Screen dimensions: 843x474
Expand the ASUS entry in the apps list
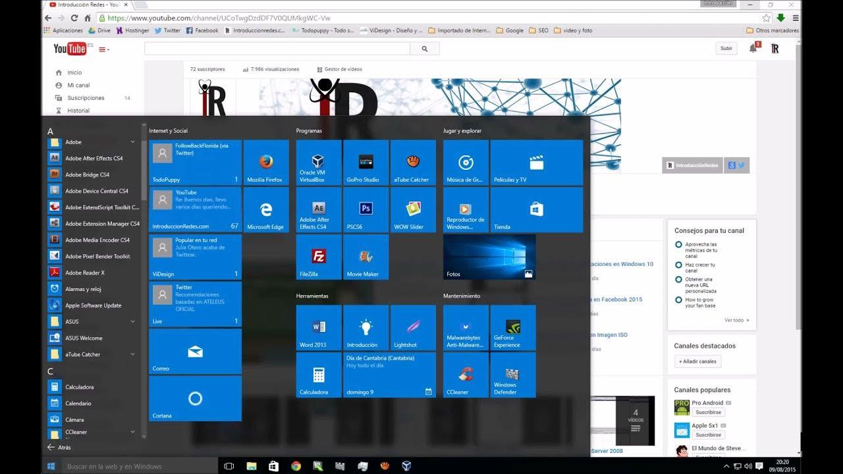pyautogui.click(x=92, y=321)
